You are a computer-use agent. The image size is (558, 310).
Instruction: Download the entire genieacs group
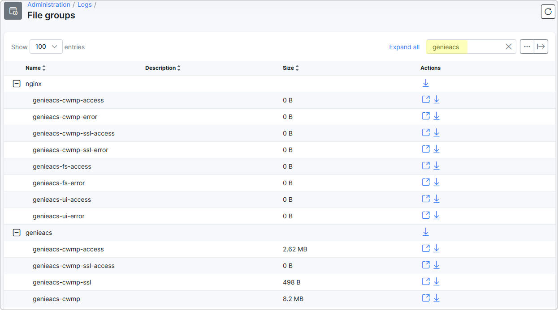pos(426,232)
